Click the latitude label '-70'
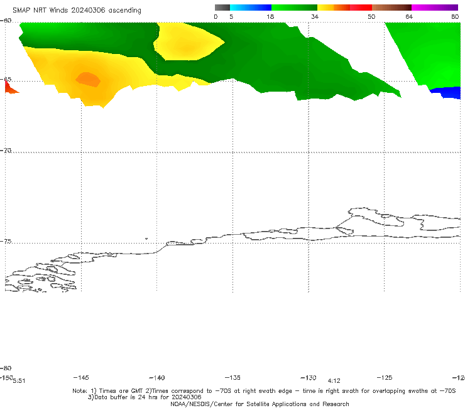The image size is (465, 408). (6, 151)
